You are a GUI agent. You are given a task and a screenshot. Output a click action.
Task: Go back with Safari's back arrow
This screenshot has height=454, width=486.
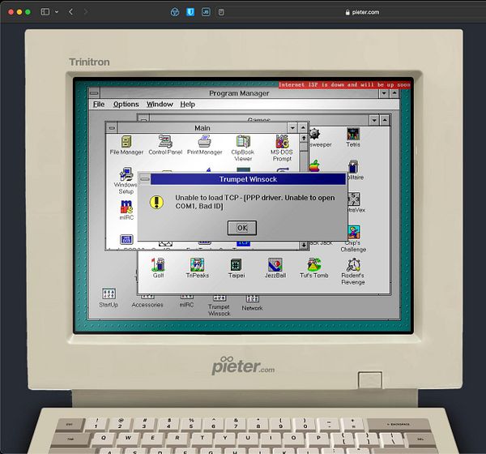pos(71,12)
